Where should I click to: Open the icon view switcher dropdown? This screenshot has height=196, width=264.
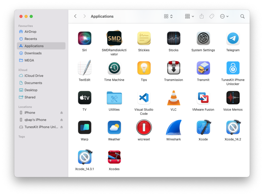(x=168, y=16)
